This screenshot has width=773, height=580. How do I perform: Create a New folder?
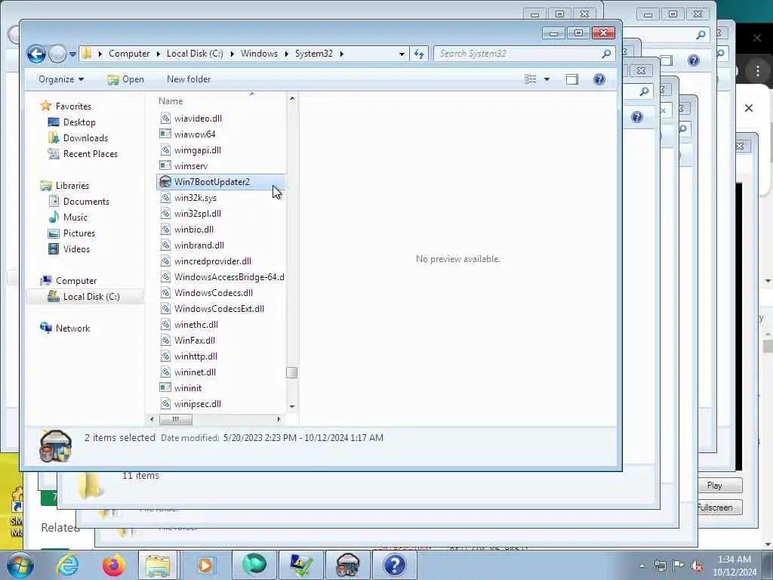[x=188, y=79]
